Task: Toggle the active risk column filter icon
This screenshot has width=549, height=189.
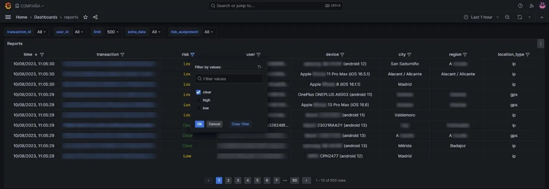Action: [x=192, y=55]
